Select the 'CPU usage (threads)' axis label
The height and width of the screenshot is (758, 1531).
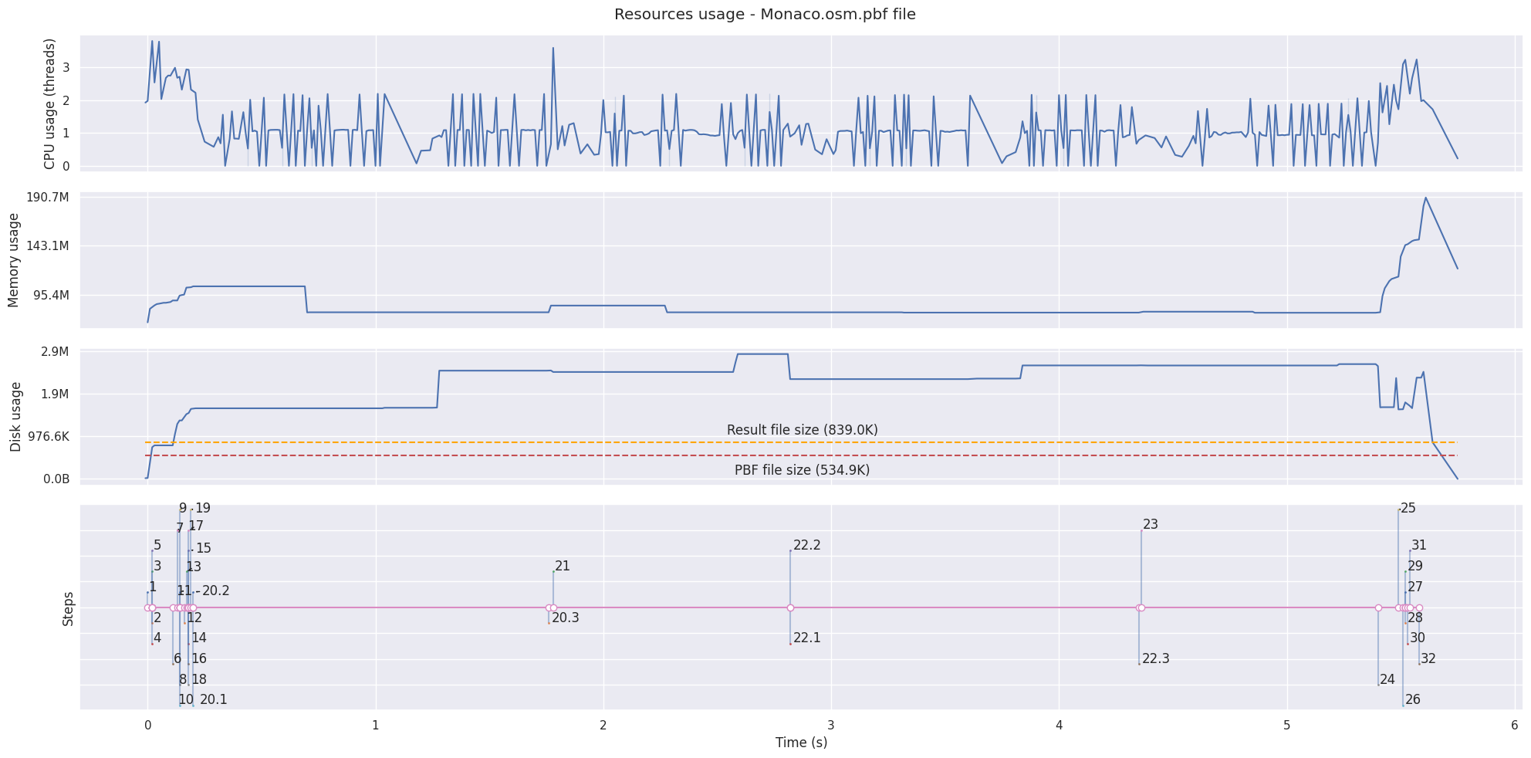coord(50,103)
